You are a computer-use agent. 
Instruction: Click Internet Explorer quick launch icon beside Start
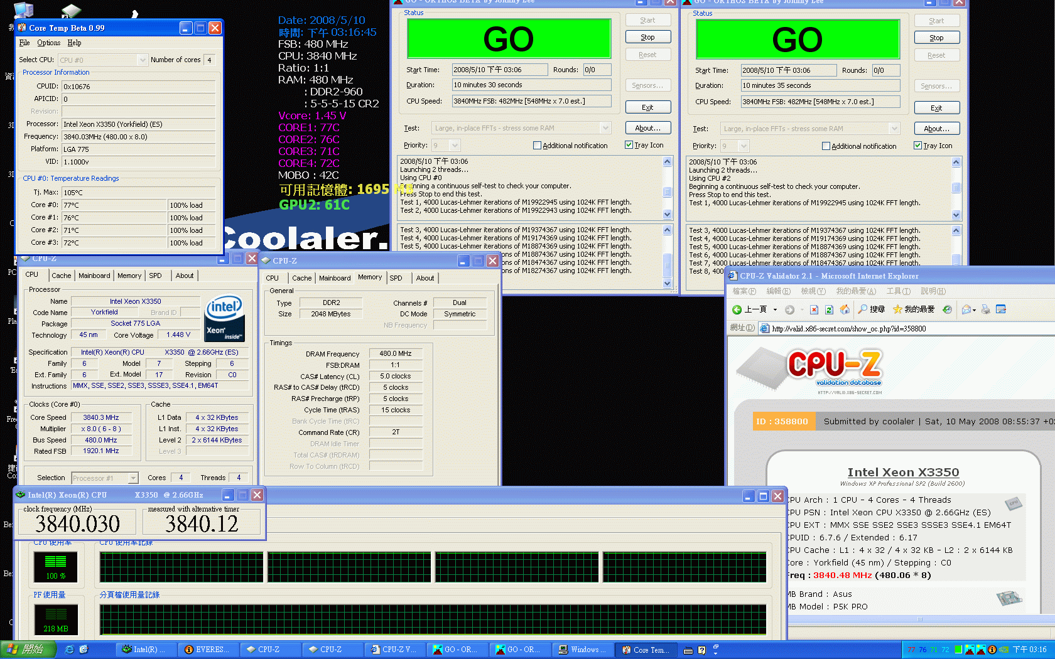click(x=69, y=650)
